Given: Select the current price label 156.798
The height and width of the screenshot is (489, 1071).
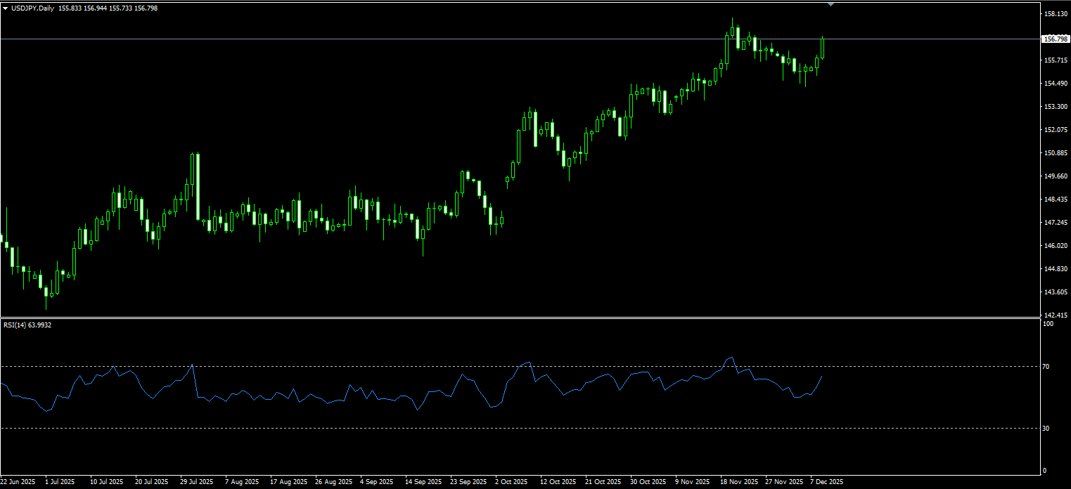Looking at the screenshot, I should [1053, 39].
